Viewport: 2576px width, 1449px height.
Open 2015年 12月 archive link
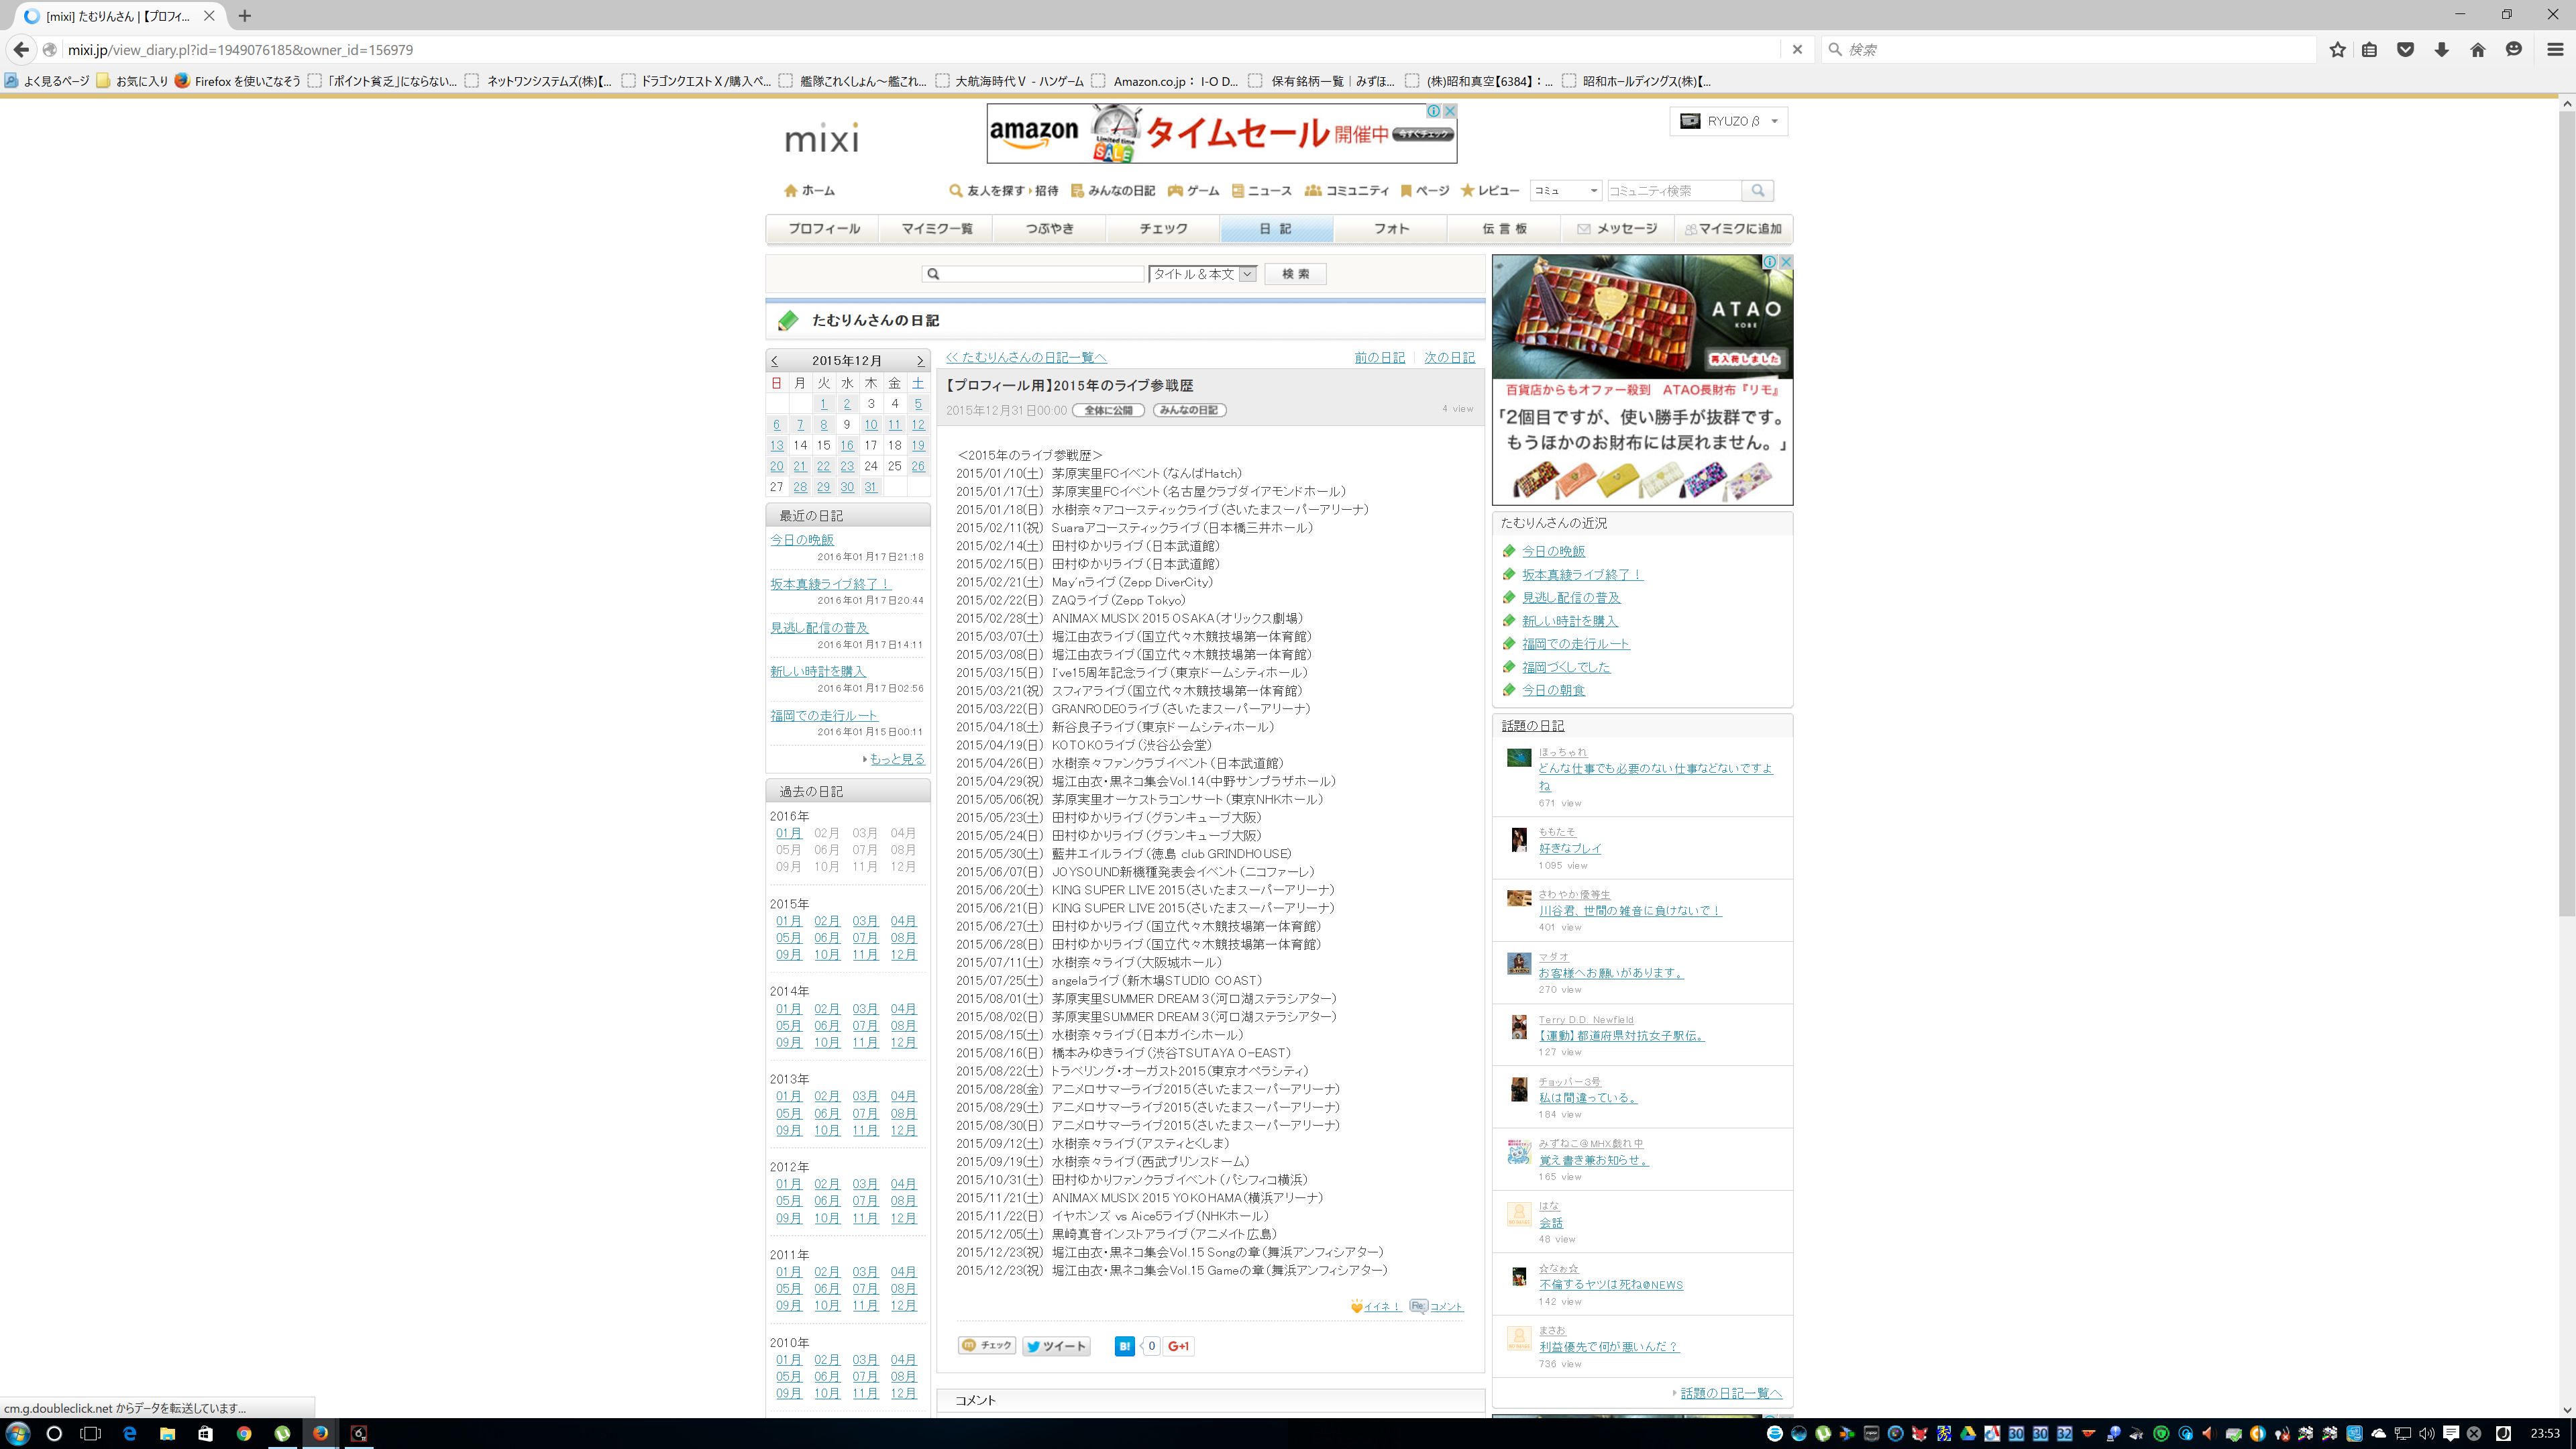903,955
